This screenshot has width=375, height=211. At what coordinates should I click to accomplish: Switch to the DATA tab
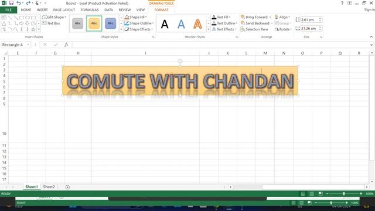[x=108, y=10]
